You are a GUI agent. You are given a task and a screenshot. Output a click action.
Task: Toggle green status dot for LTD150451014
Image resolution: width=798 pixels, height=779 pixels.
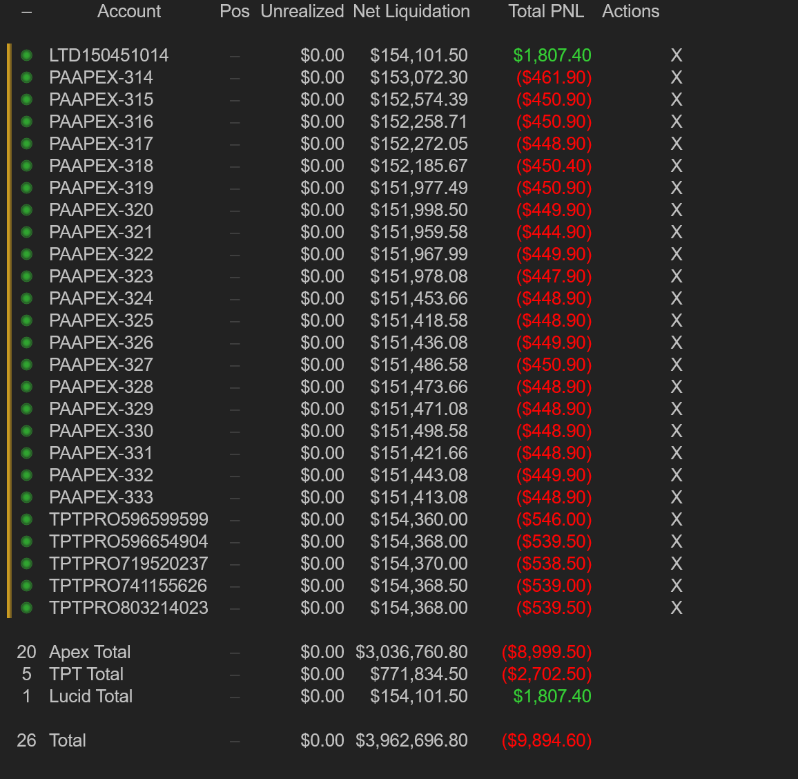tap(26, 55)
